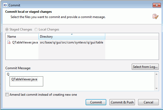
Task: Select the Local Changes radio button
Action: 36,29
